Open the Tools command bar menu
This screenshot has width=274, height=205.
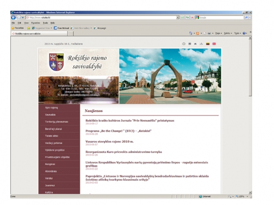[x=238, y=33]
